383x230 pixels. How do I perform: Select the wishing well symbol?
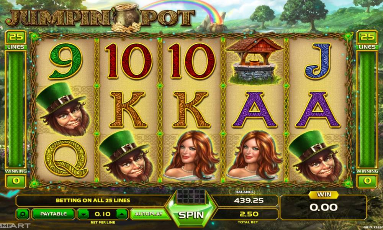coord(254,60)
